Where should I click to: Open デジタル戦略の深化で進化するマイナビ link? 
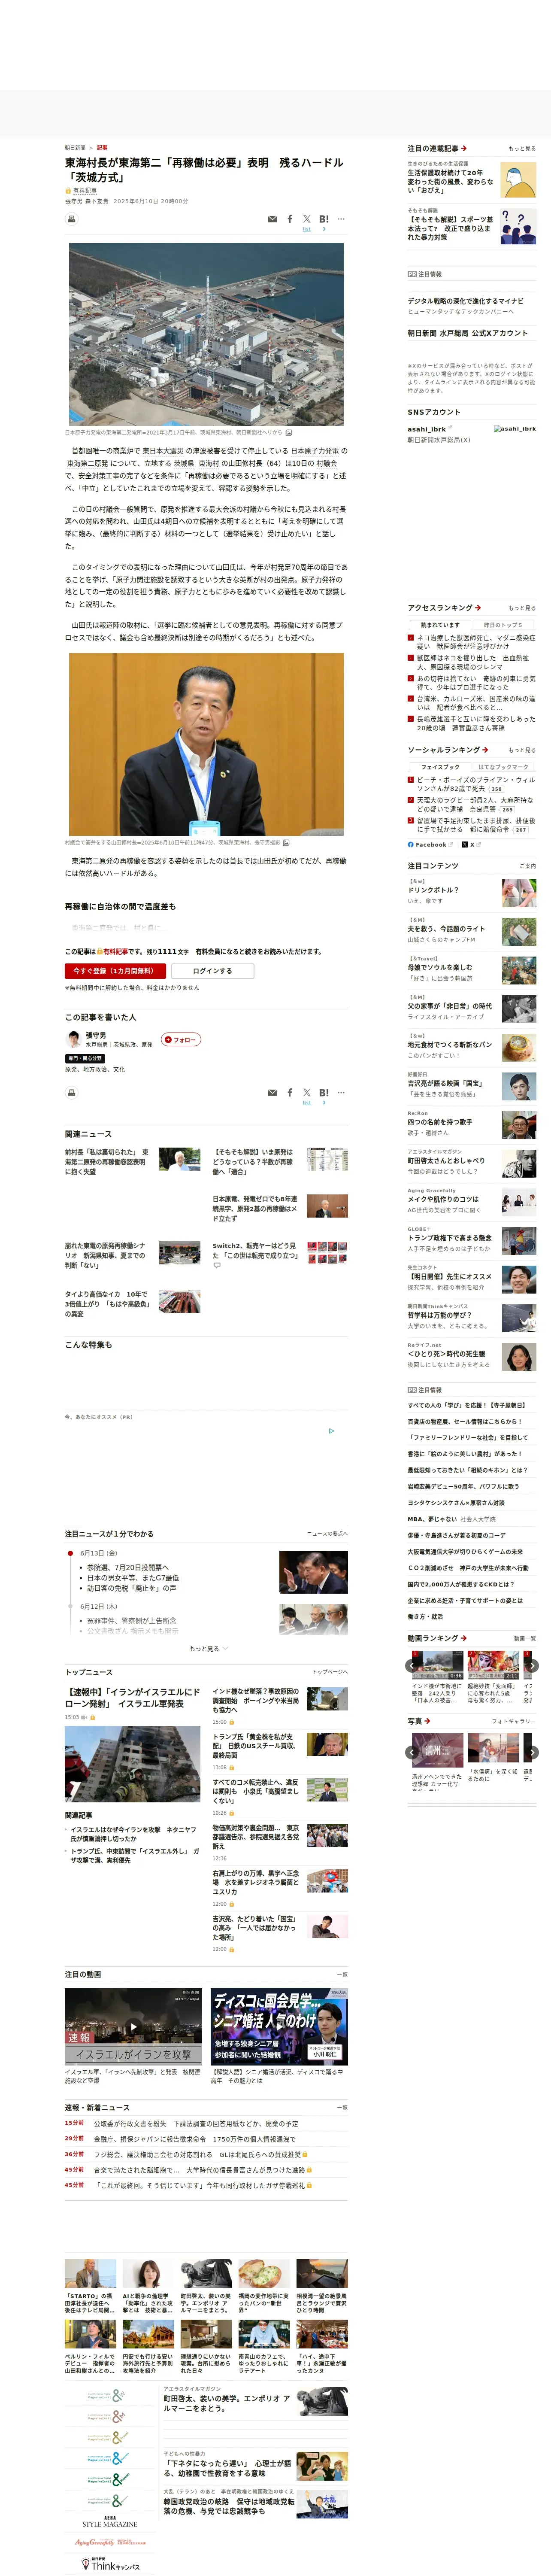465,300
